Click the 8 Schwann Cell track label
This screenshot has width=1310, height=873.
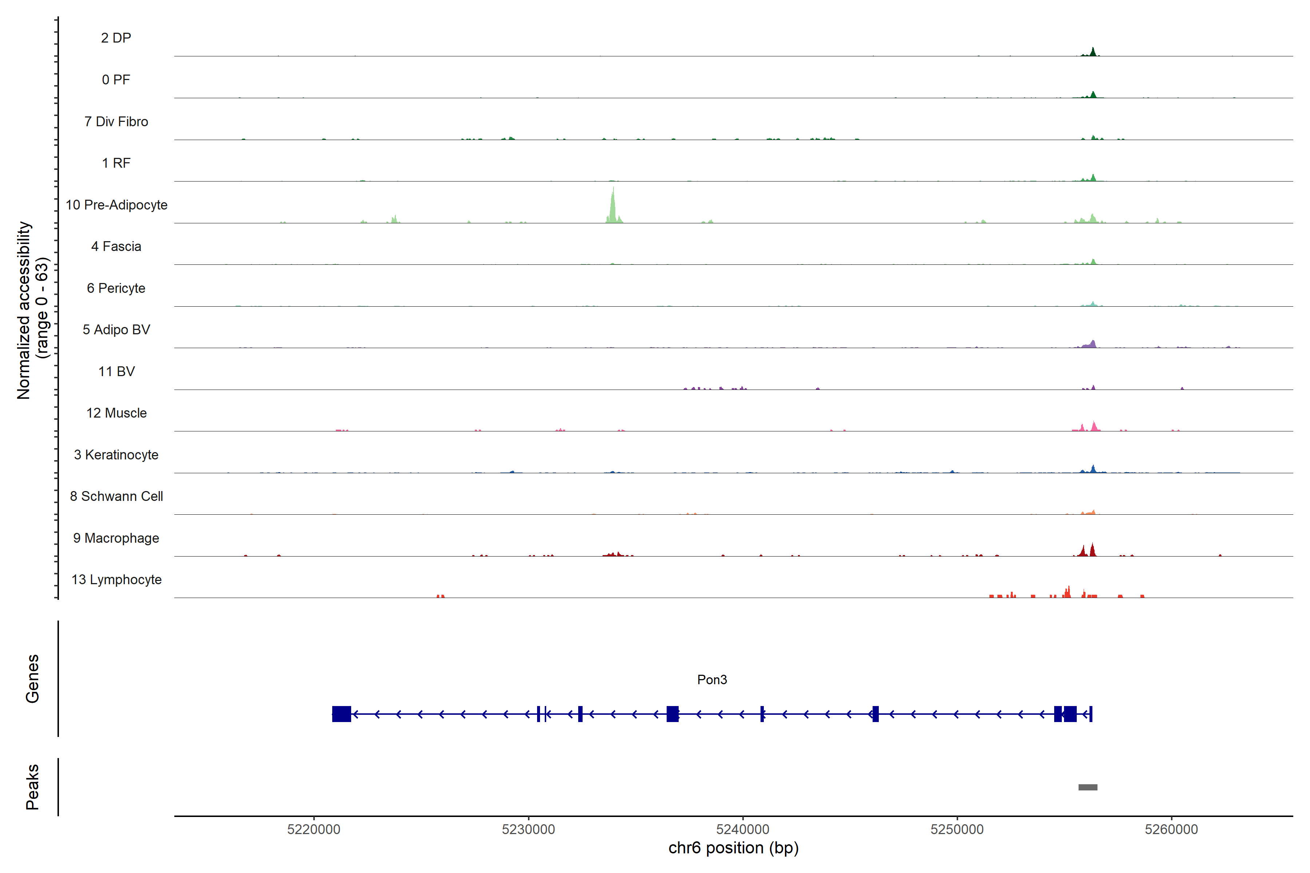(116, 496)
